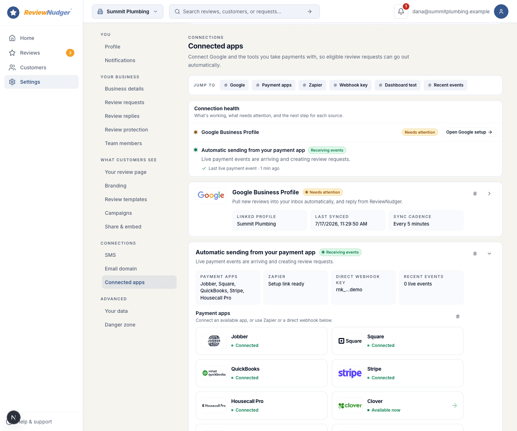Open Home in the sidebar

pyautogui.click(x=41, y=38)
